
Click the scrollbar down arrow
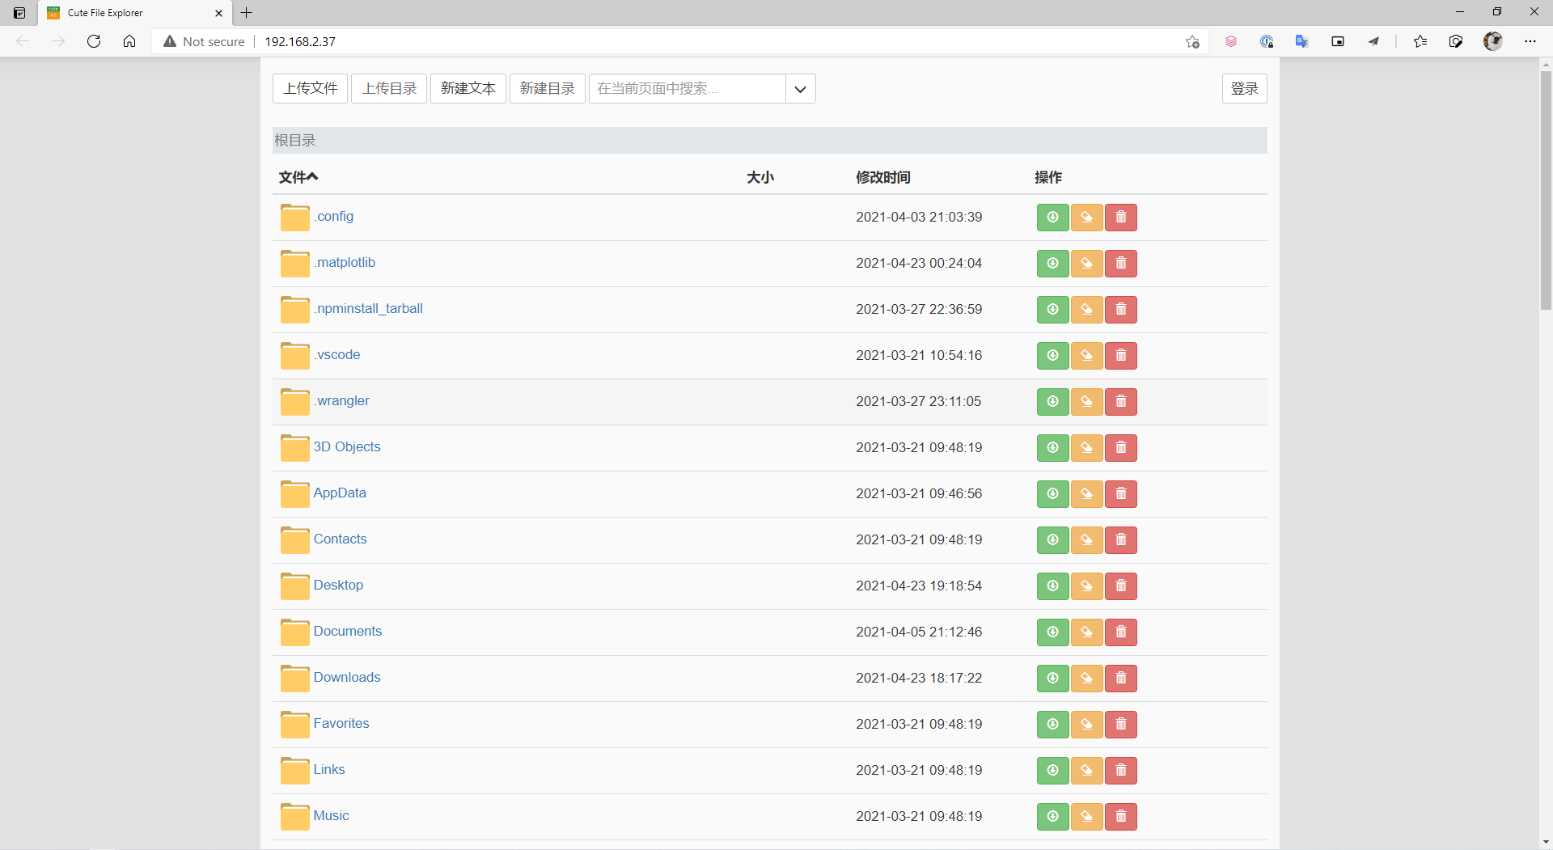coord(1546,842)
